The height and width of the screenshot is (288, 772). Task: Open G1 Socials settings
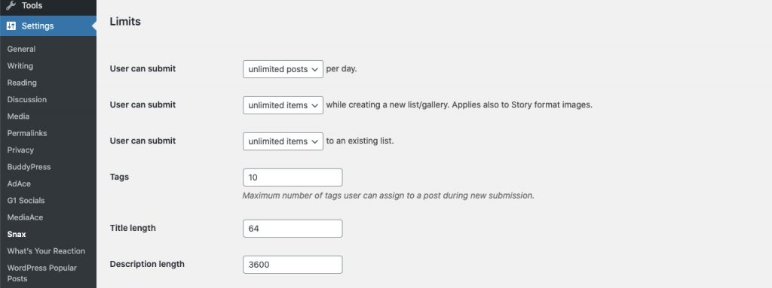tap(26, 201)
